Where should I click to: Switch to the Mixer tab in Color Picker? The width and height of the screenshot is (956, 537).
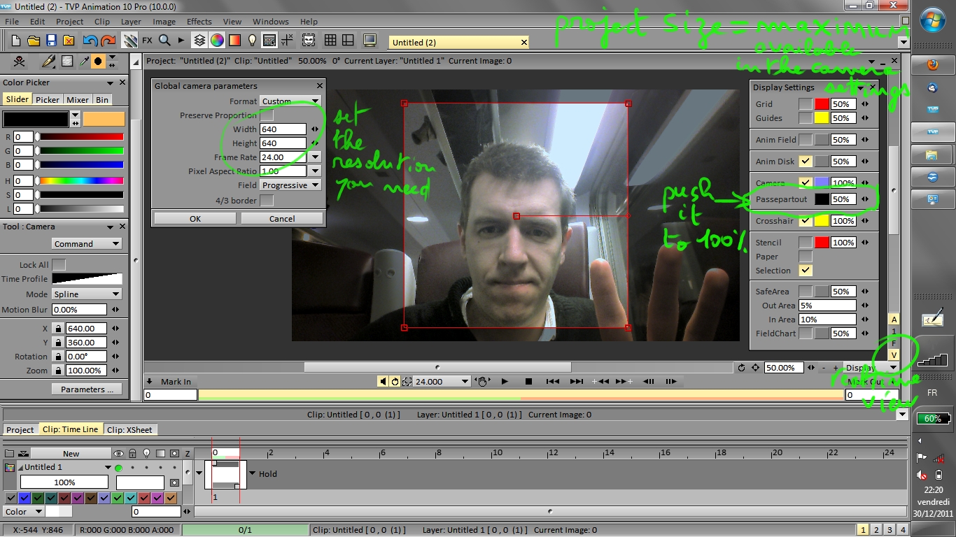pyautogui.click(x=78, y=99)
